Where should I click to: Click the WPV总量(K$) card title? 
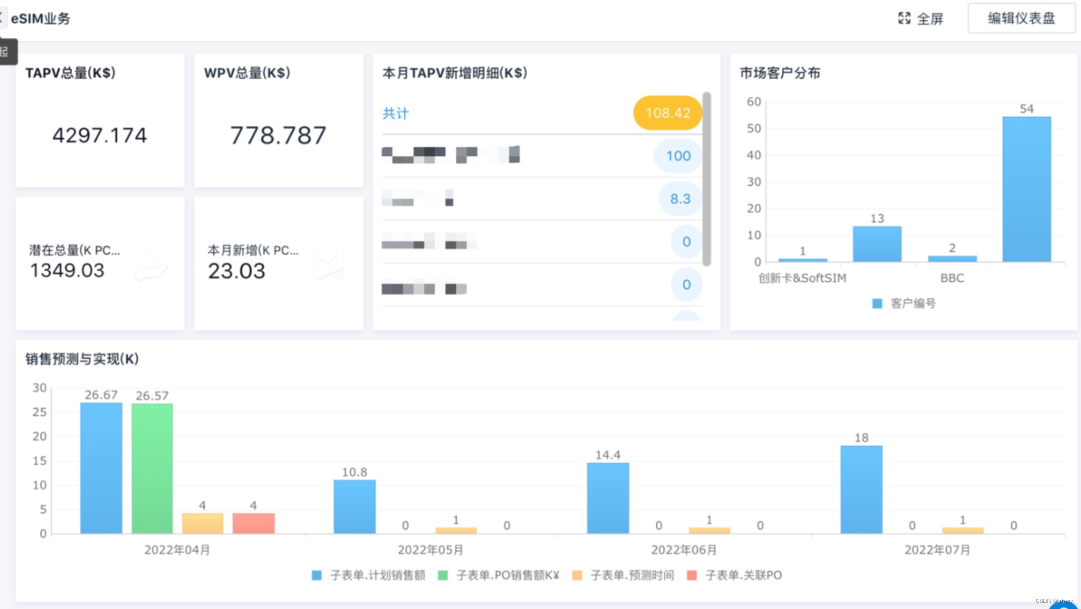click(x=247, y=73)
